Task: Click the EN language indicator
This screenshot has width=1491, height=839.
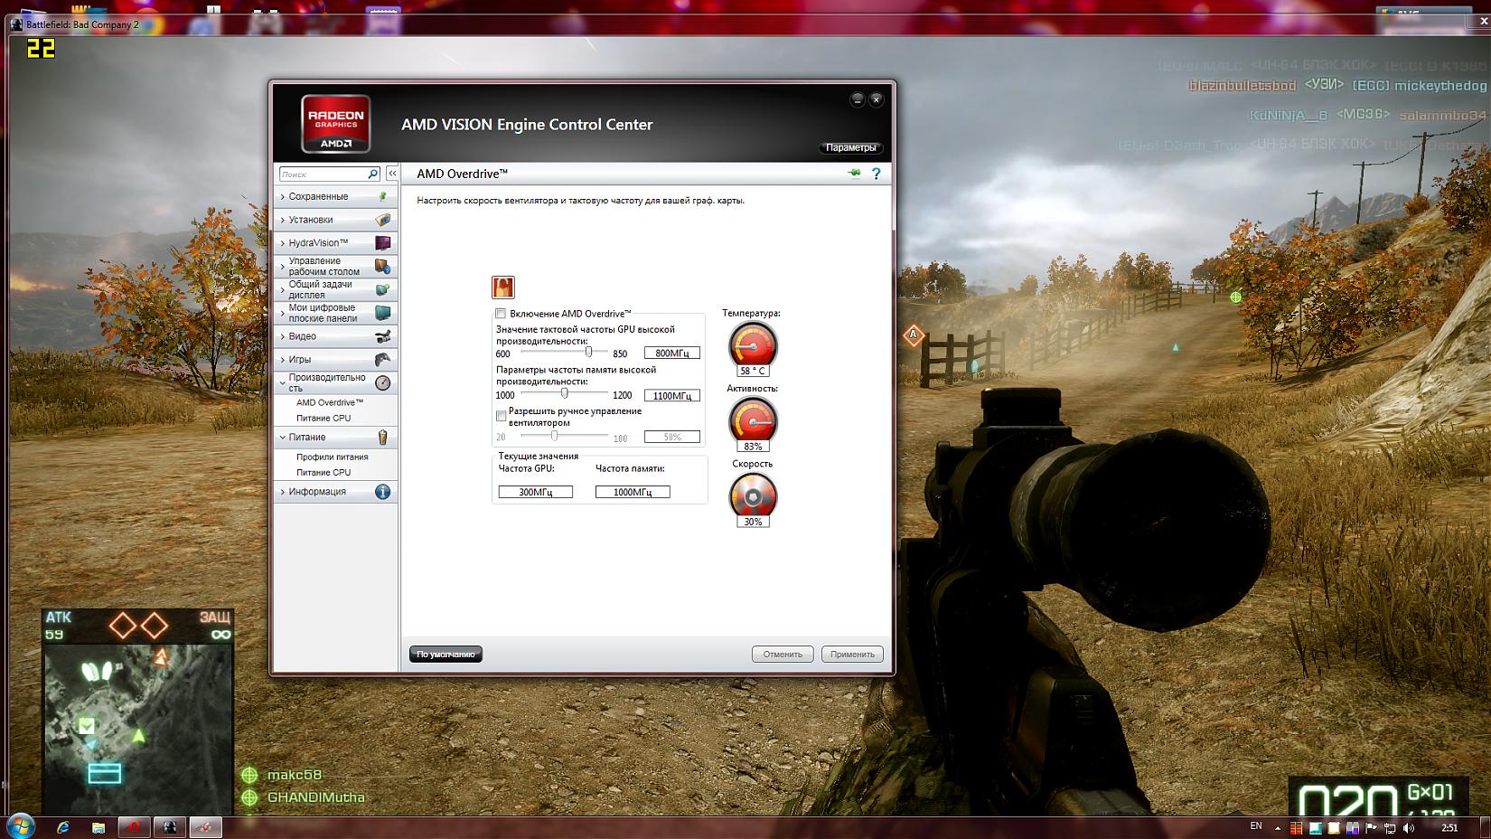Action: [x=1256, y=826]
